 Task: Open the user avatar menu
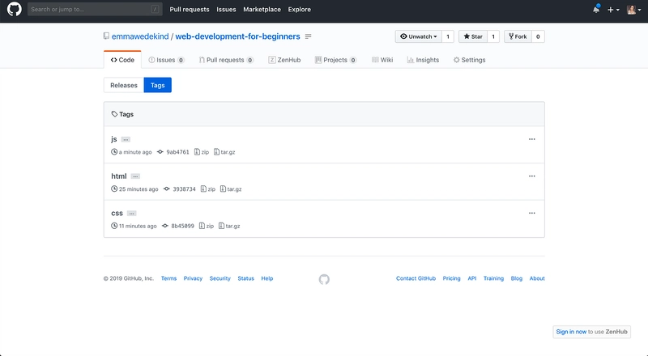click(633, 10)
